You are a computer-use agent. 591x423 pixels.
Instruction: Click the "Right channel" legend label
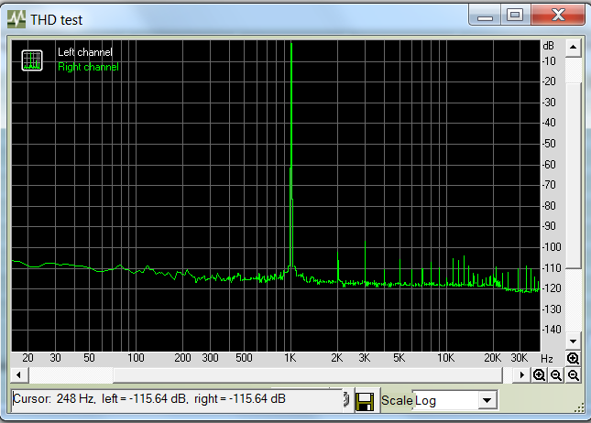[88, 67]
